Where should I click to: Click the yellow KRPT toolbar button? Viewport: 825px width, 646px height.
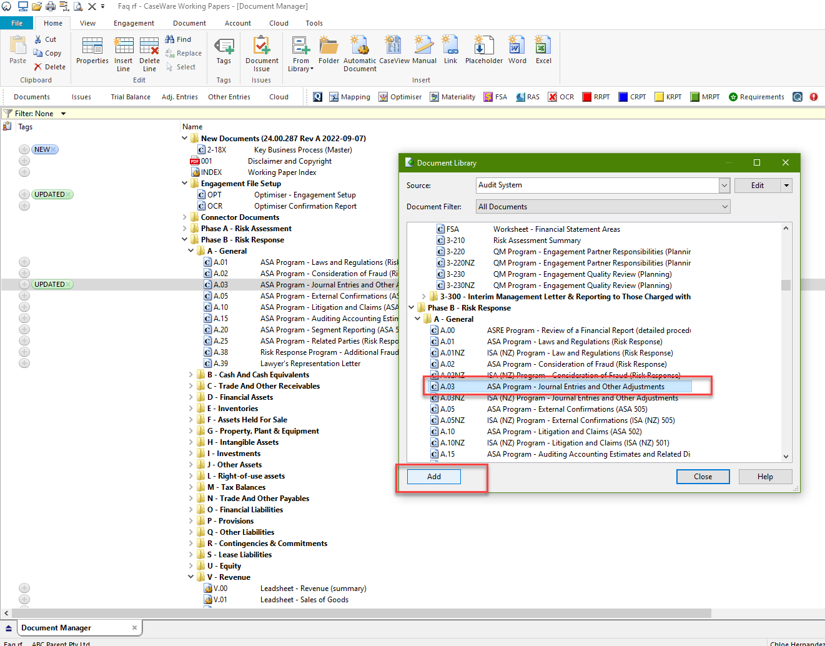[668, 97]
